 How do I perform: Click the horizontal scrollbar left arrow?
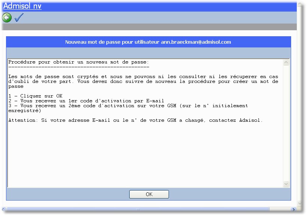3,210
